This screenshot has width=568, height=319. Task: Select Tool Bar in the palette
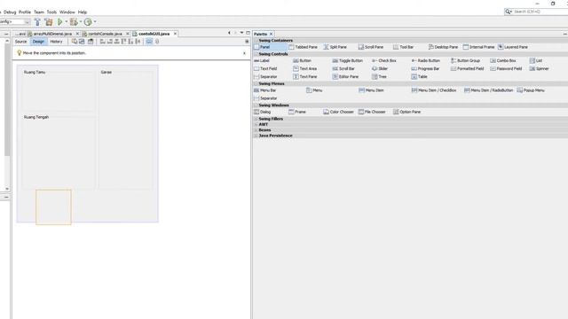[x=403, y=47]
